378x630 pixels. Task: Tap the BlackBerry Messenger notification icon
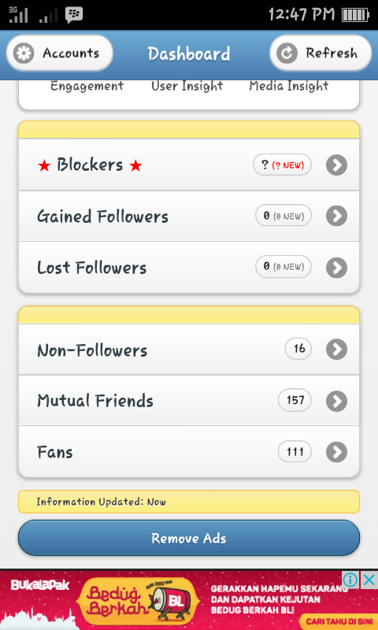coord(74,15)
